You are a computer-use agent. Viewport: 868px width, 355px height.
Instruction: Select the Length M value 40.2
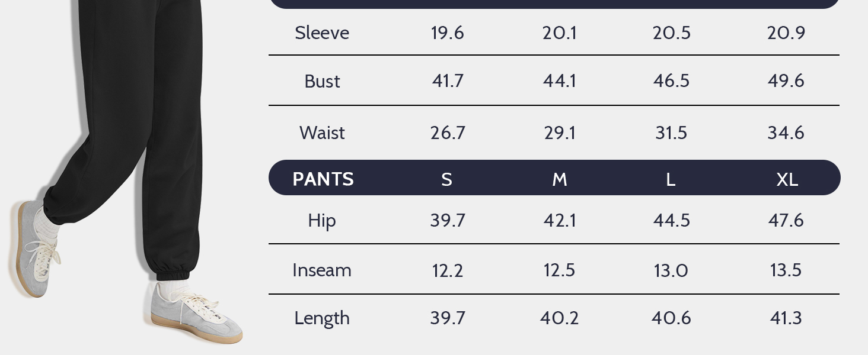[x=560, y=318]
